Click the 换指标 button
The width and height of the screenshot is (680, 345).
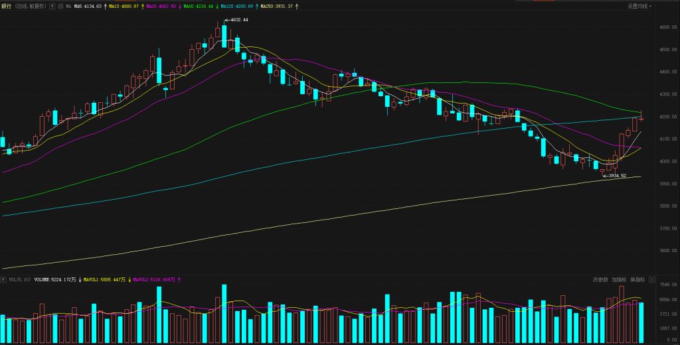coord(637,279)
